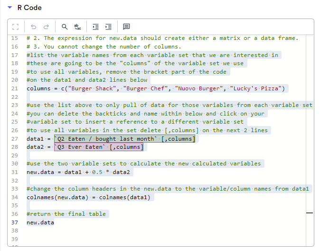This screenshot has width=320, height=251.
Task: Click the "Burger Shack" string on line 21
Action: (x=92, y=88)
